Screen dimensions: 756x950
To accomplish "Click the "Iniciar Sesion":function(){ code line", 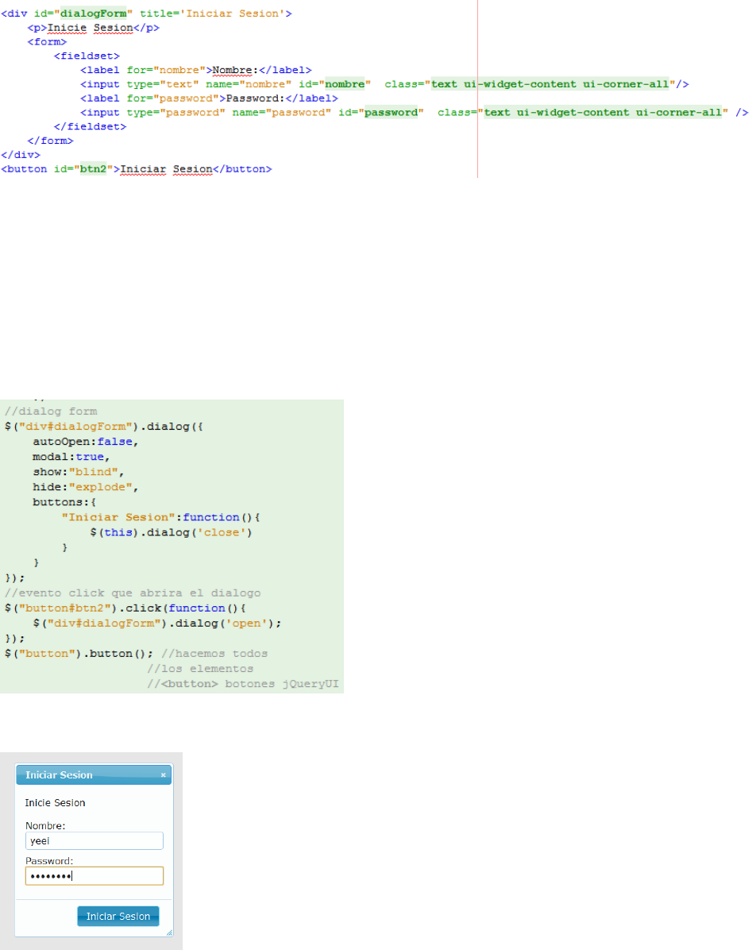I will (x=160, y=517).
